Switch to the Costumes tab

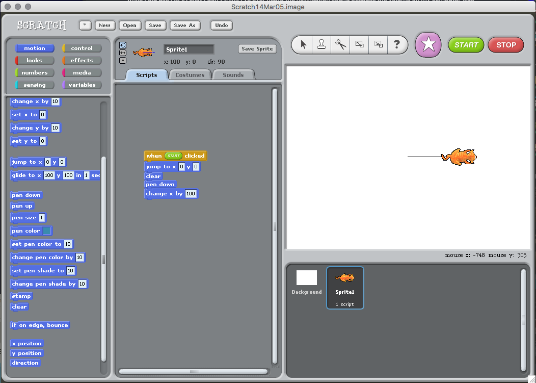coord(190,75)
